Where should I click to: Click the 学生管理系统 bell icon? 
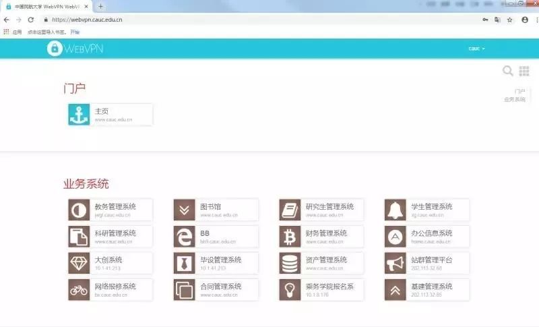[395, 210]
